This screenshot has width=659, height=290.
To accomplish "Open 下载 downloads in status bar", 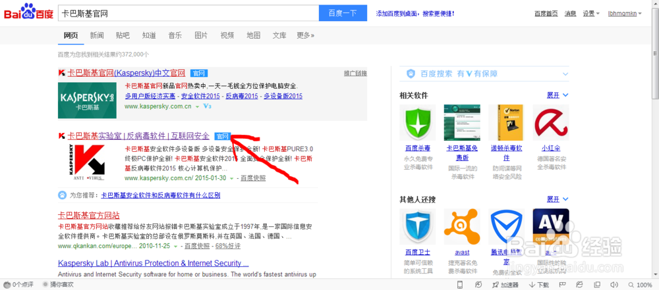I will [539, 285].
